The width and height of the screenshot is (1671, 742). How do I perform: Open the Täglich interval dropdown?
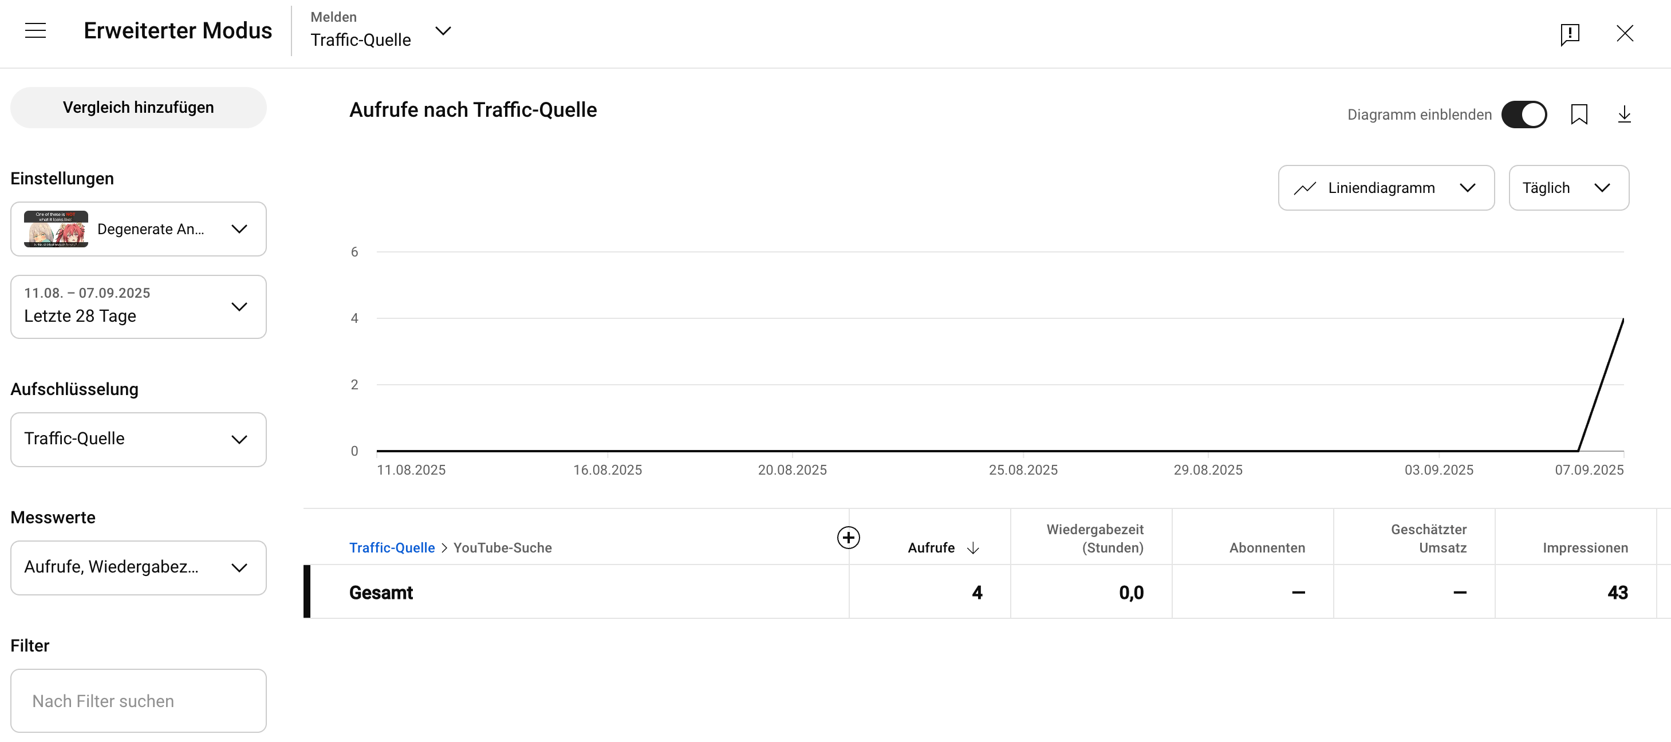[x=1568, y=188]
